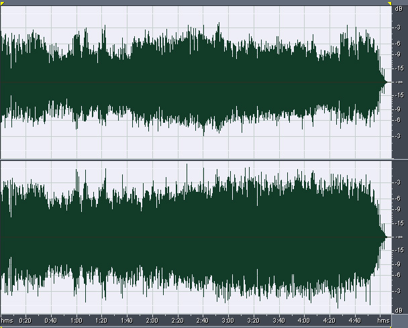Jump to 2:00 on the time ruler
Viewport: 408px width, 328px height.
[152, 320]
